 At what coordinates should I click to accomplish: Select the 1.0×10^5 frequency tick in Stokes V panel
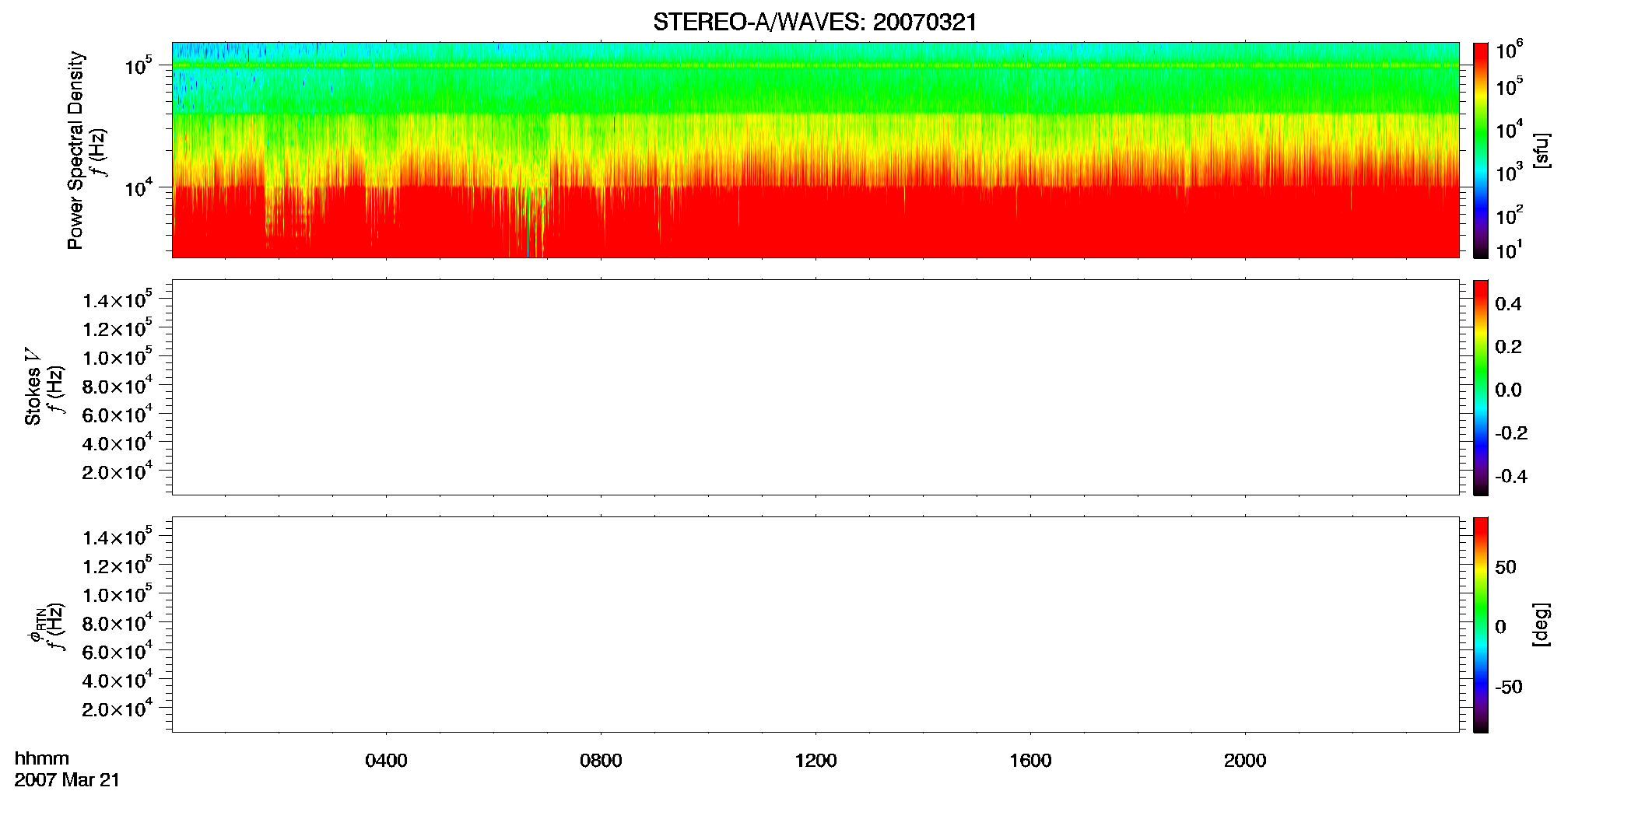(x=118, y=356)
